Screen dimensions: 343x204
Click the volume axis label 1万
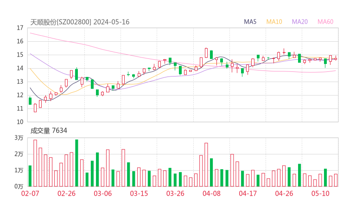pyautogui.click(x=19, y=170)
